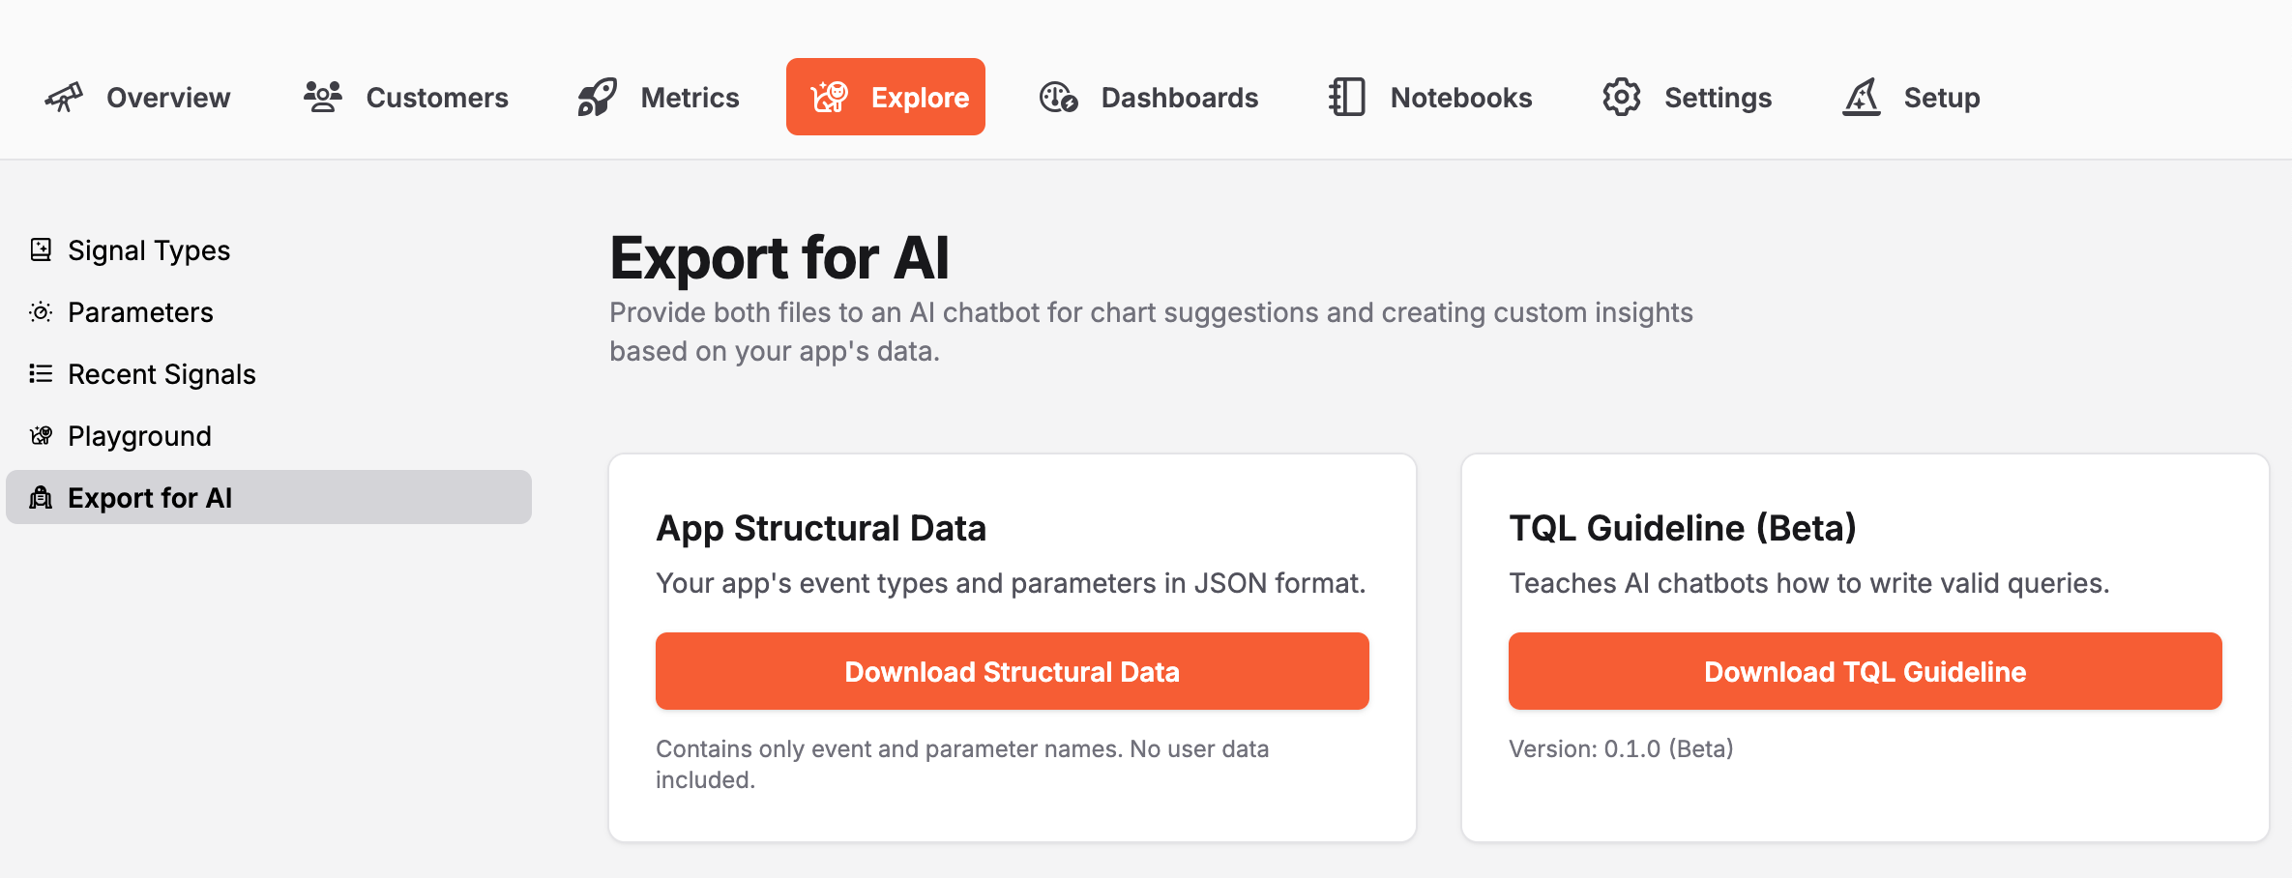The image size is (2292, 878).
Task: Select the Customers people icon
Action: point(322,96)
